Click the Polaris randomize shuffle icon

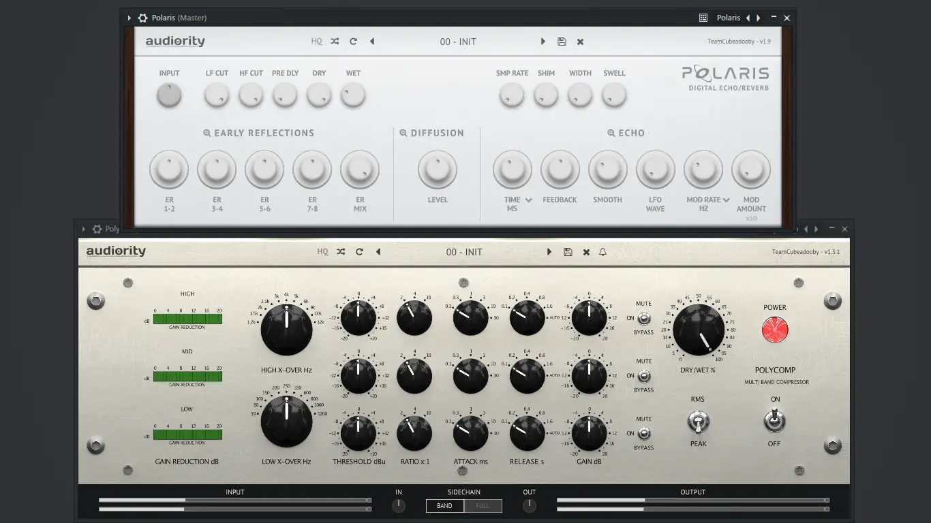tap(335, 42)
